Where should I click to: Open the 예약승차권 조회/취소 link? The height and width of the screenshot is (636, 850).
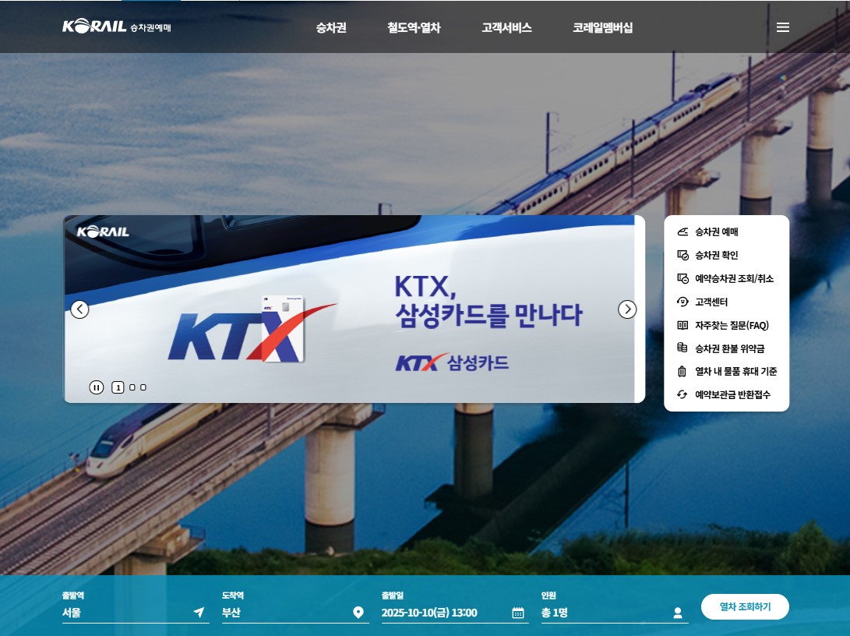pyautogui.click(x=735, y=279)
